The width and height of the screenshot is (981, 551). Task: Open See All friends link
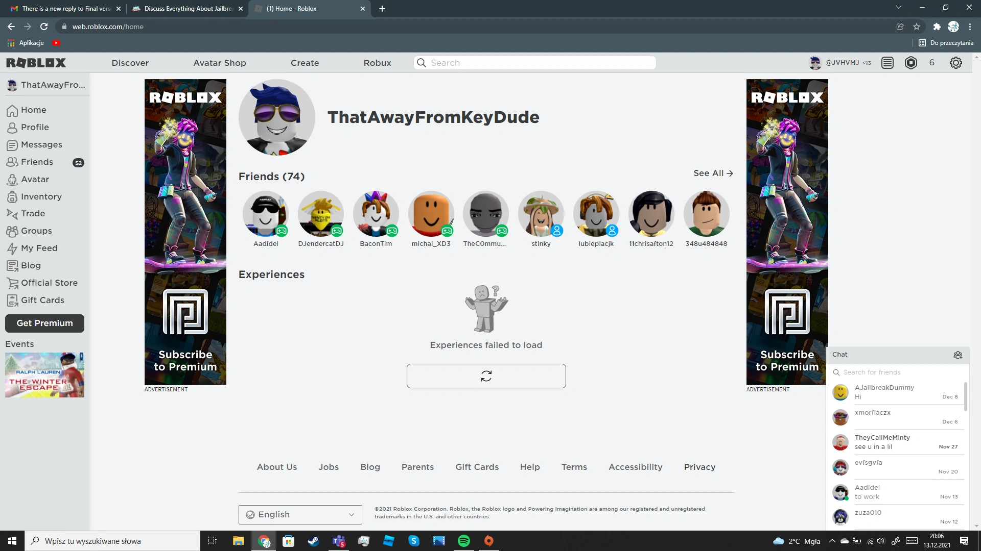pyautogui.click(x=712, y=173)
